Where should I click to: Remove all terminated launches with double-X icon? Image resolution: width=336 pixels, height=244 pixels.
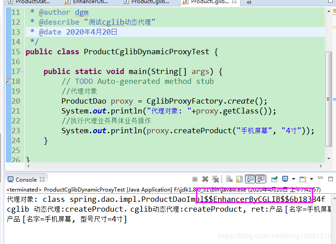pyautogui.click(x=215, y=179)
